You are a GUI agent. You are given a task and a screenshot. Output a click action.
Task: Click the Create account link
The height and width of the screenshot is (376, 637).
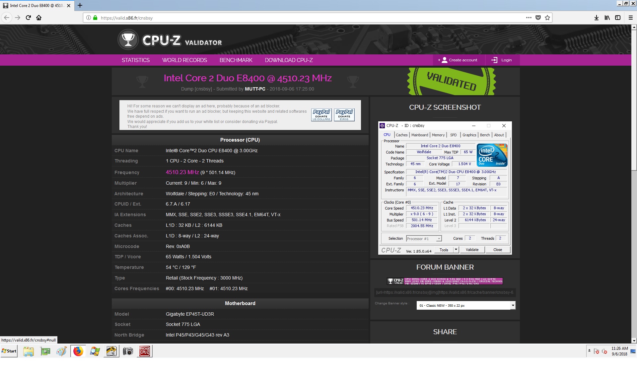(463, 60)
